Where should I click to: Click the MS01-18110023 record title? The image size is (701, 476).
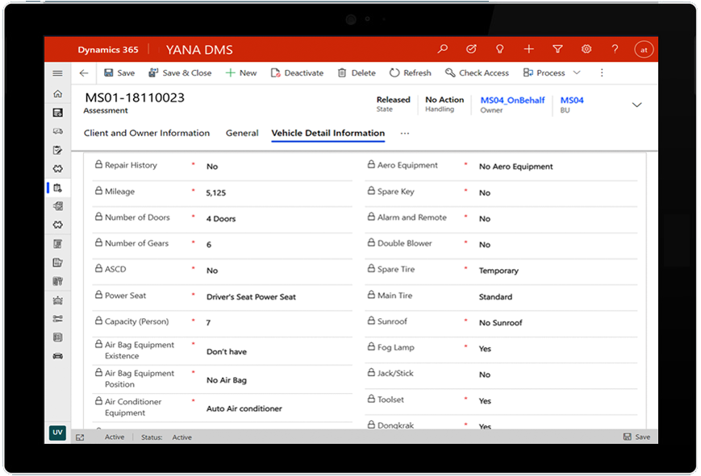pyautogui.click(x=135, y=97)
